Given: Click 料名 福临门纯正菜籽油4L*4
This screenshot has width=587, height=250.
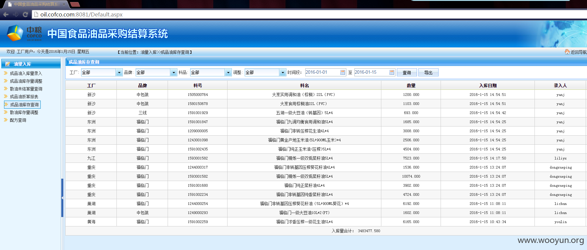Looking at the screenshot, I should (x=304, y=186).
